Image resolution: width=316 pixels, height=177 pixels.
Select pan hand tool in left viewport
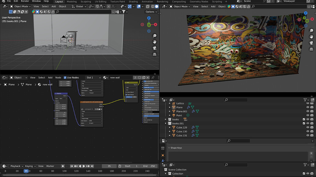click(x=154, y=42)
